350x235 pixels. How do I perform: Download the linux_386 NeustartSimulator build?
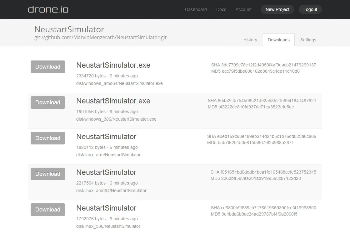coord(48,210)
